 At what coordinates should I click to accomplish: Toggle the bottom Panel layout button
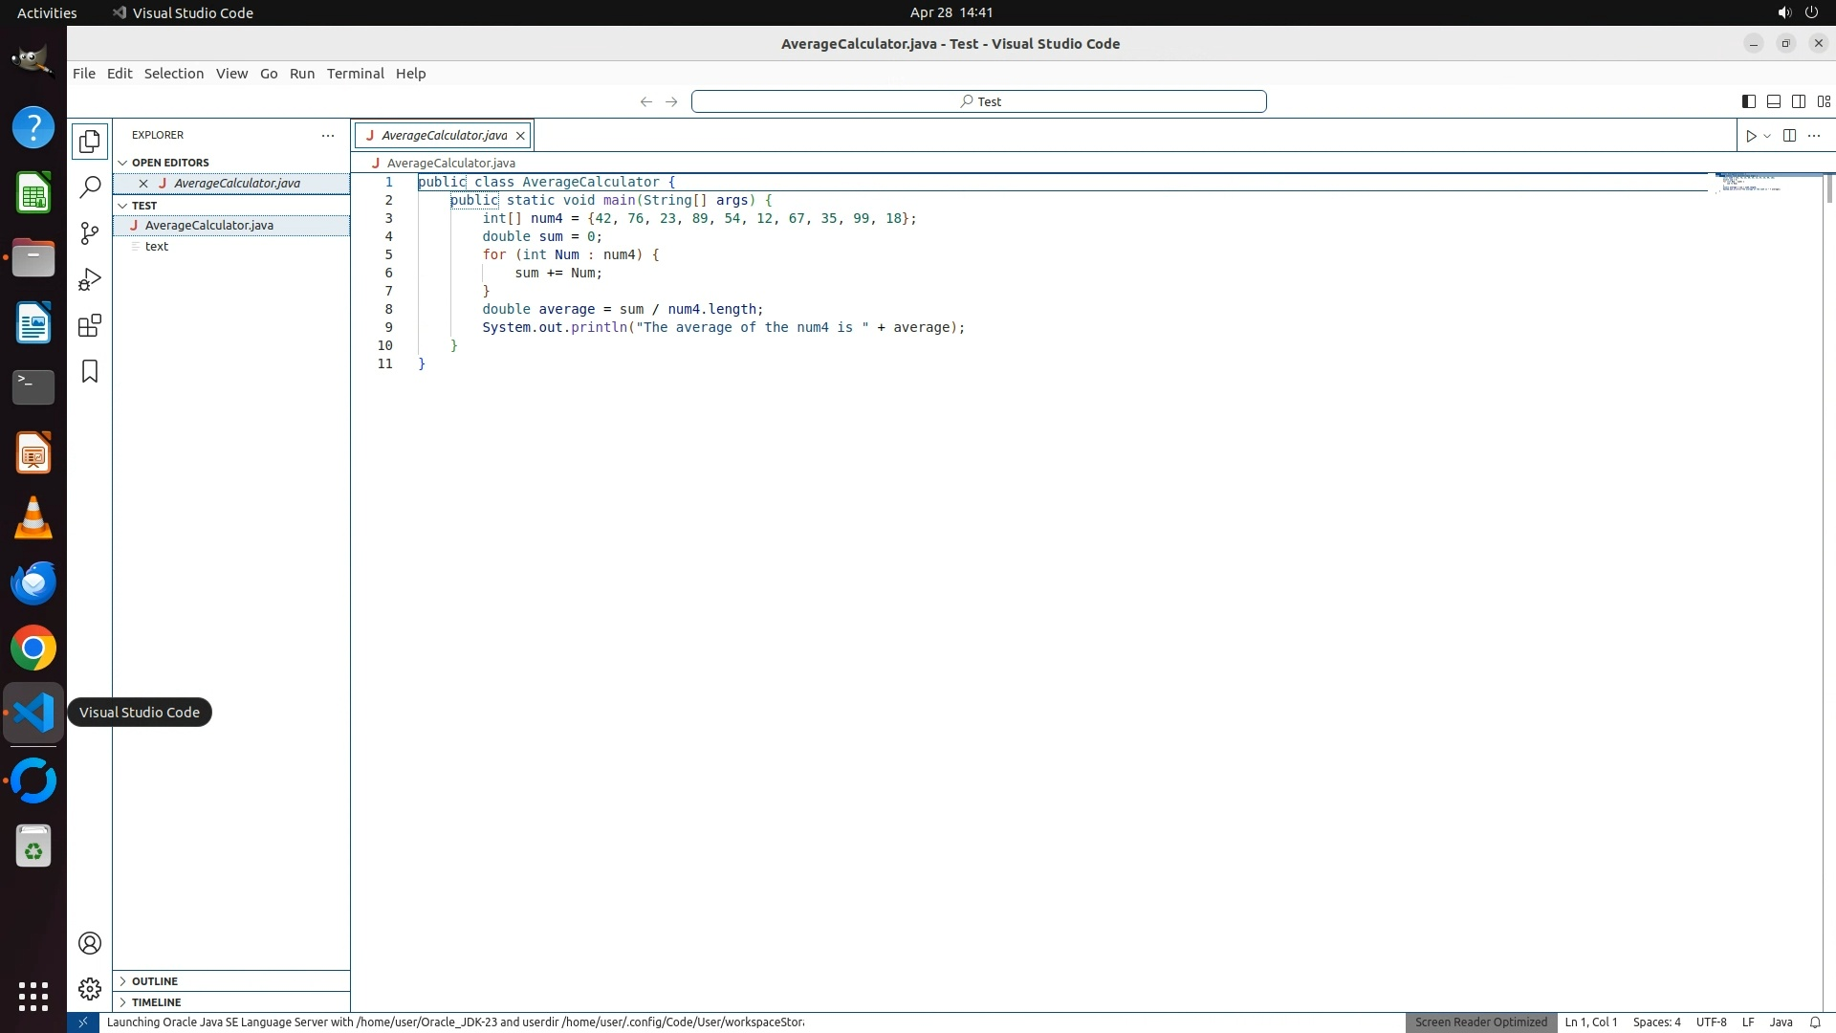pos(1773,101)
